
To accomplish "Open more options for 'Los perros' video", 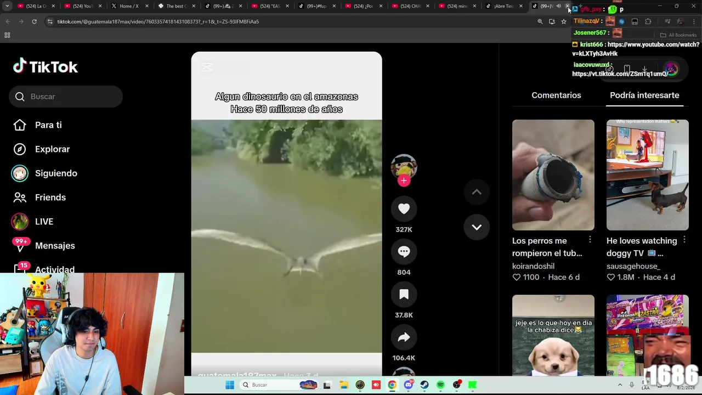I will click(590, 240).
